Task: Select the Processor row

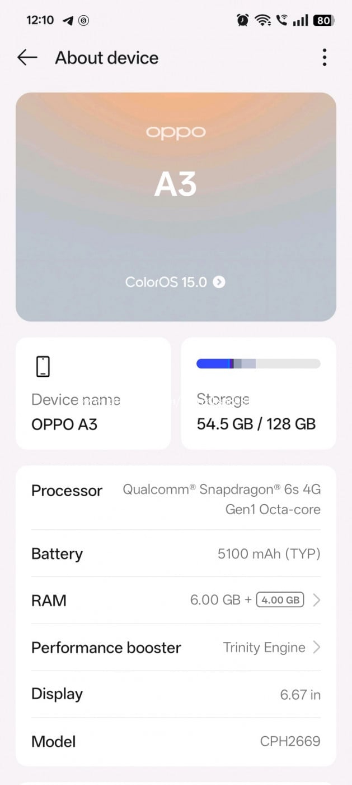Action: [176, 499]
